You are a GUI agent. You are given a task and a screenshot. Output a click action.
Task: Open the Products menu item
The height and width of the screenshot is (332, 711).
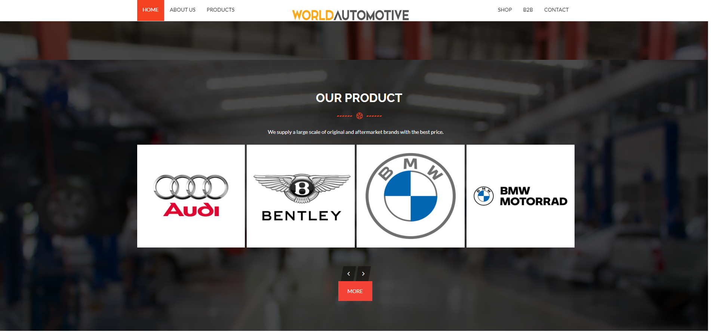221,10
